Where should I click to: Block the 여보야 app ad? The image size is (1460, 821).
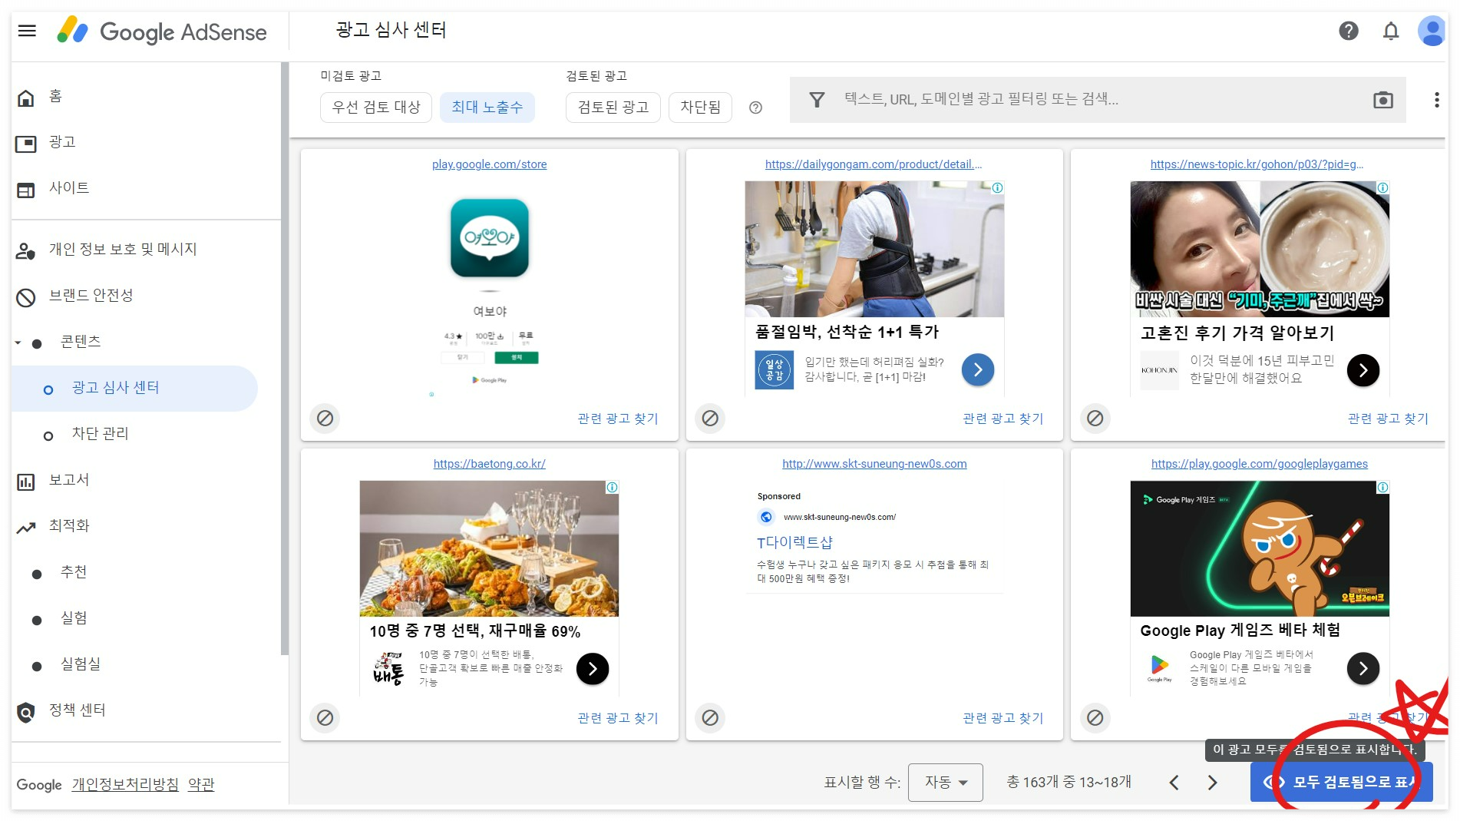click(x=325, y=418)
